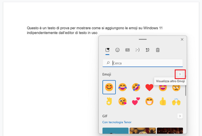The height and width of the screenshot is (136, 202).
Task: Switch to the Emoji smiley tab
Action: pos(117,50)
